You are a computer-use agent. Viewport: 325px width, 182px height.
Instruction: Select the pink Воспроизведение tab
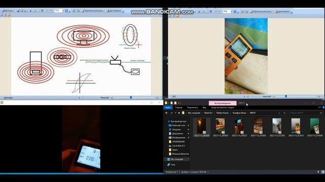222,103
